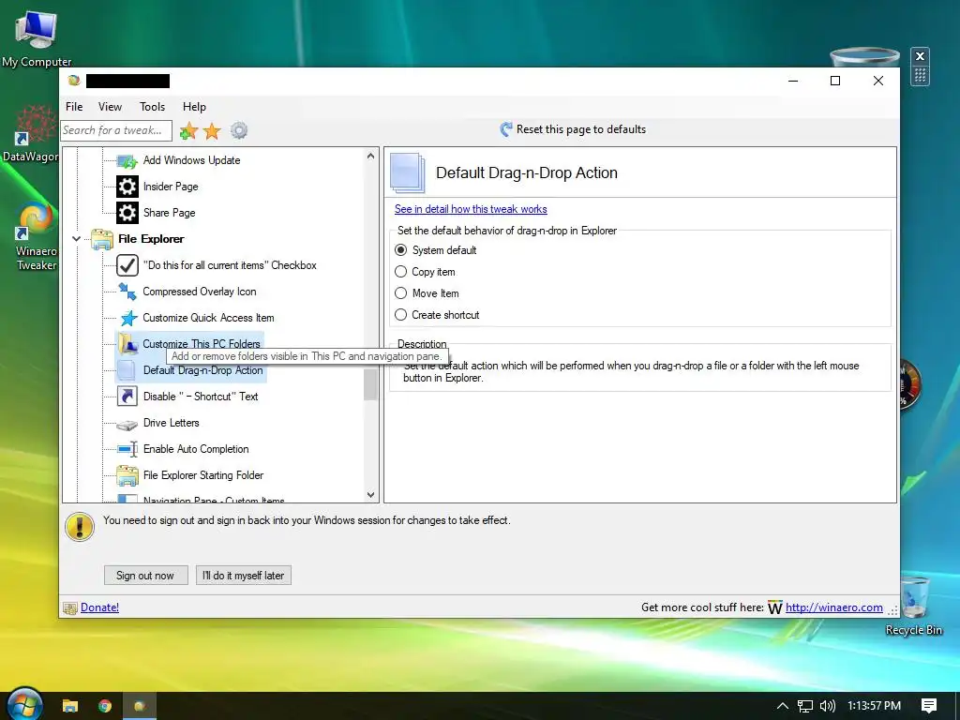Click Reset this page to defaults

pos(580,129)
